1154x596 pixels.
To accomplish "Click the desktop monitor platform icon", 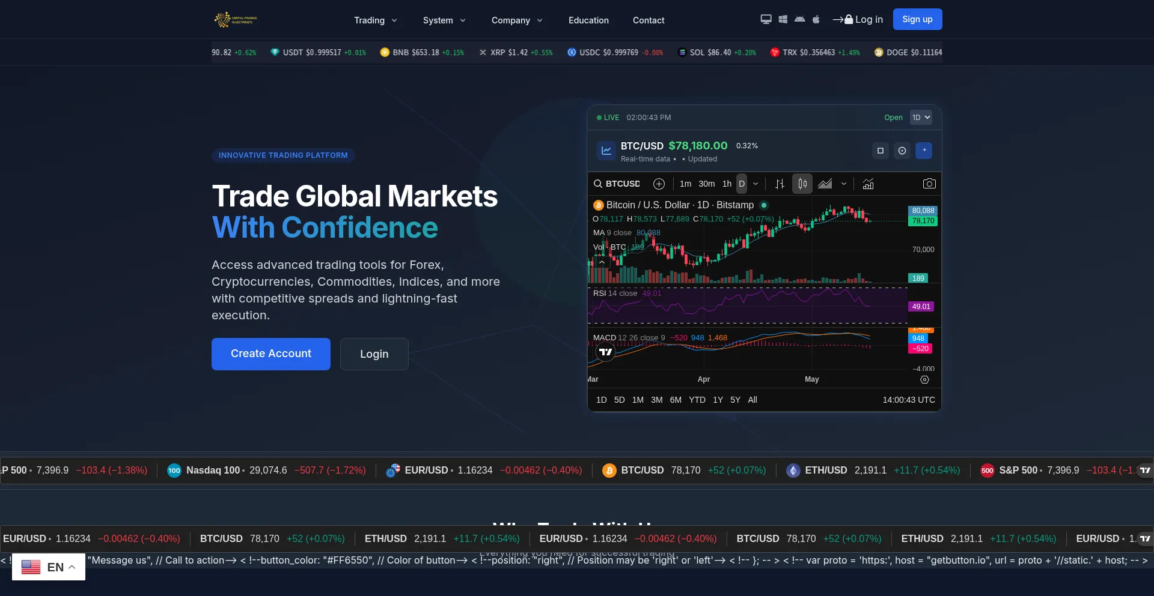I will 766,19.
